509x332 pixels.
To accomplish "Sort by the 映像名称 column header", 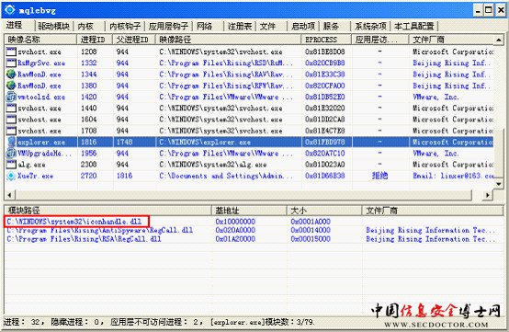I will tap(40, 40).
